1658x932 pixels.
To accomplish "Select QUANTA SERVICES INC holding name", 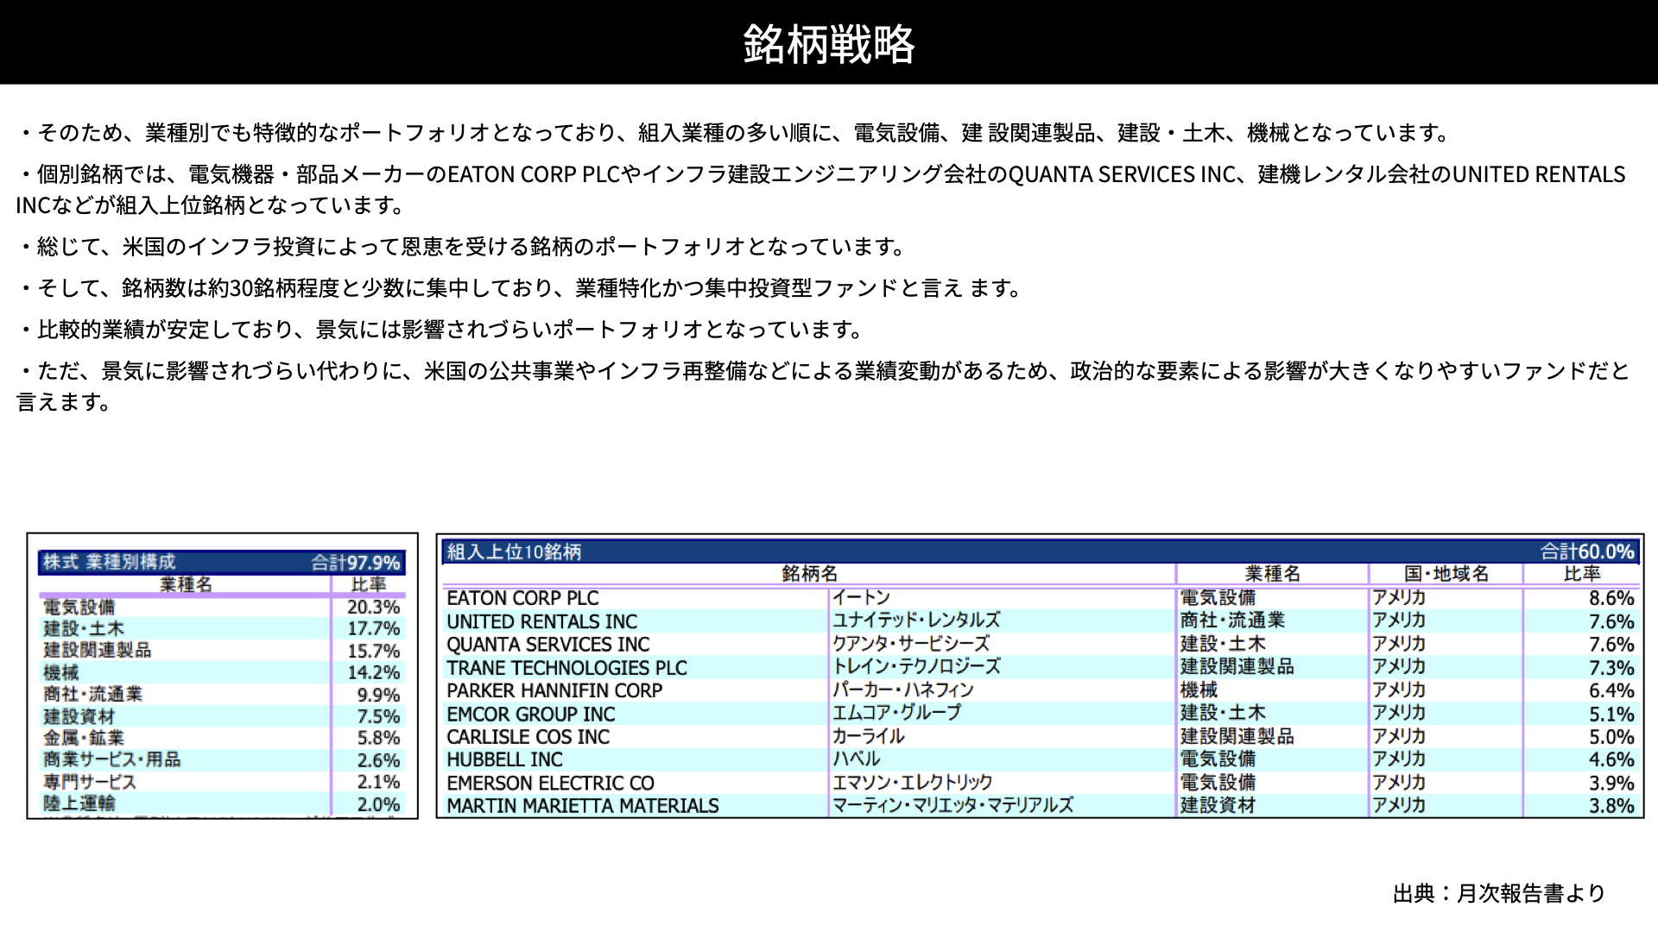I will click(547, 645).
